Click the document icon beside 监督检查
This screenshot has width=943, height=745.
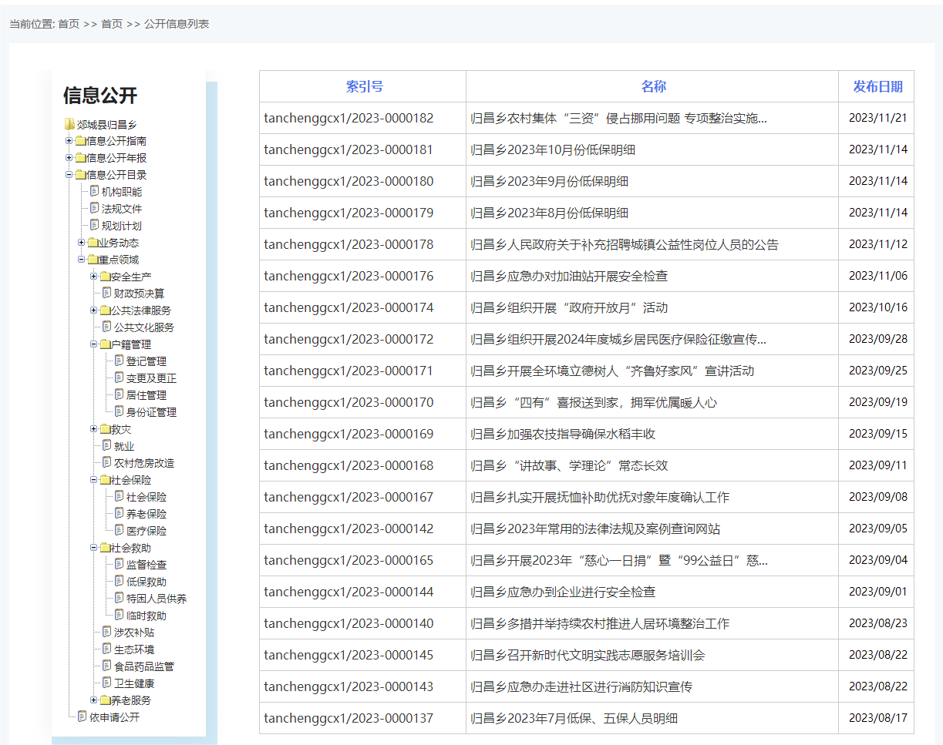tap(119, 564)
